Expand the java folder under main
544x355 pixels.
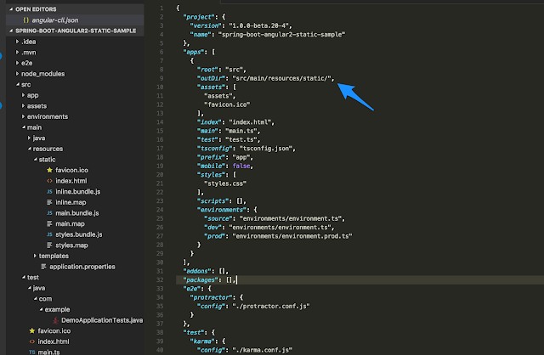tap(29, 138)
